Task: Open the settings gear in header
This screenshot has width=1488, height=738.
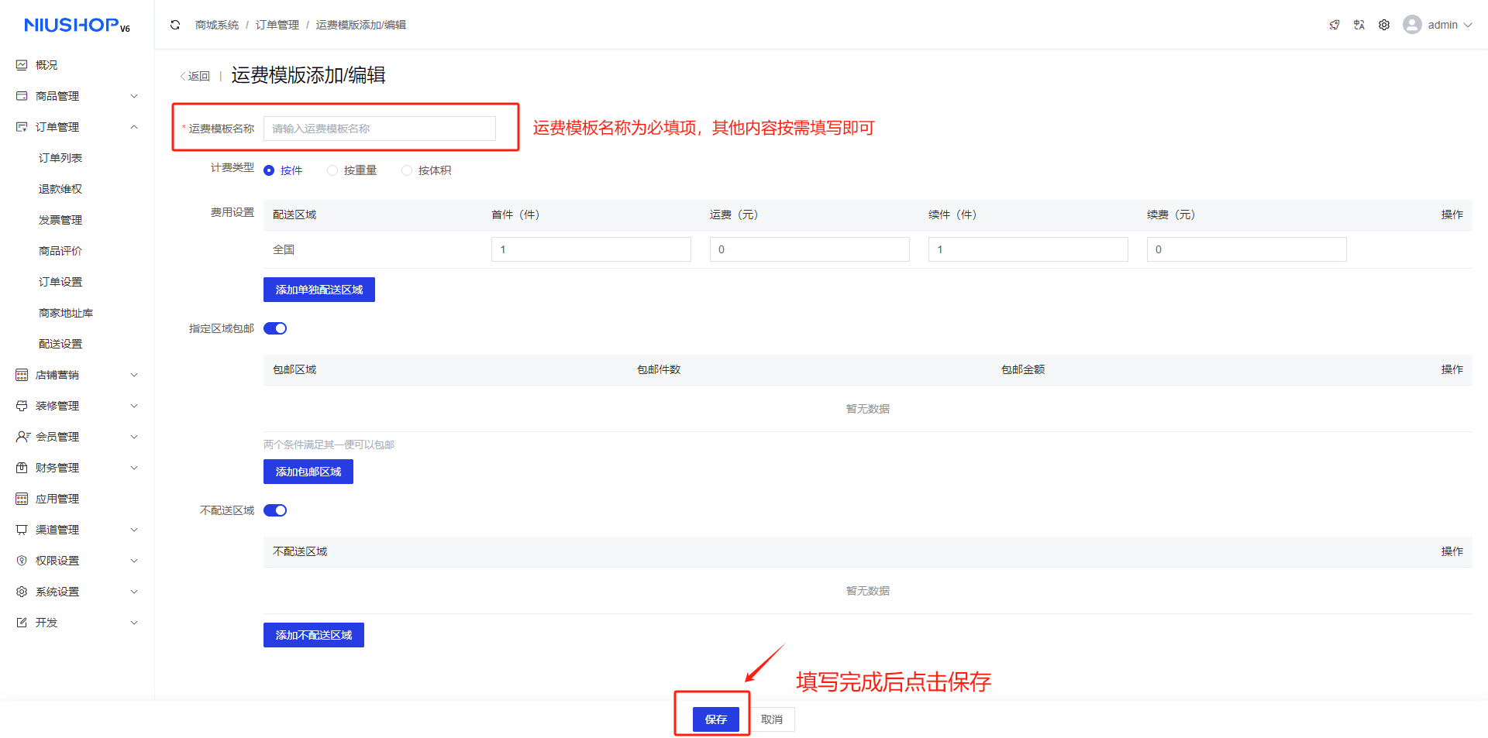Action: 1384,25
